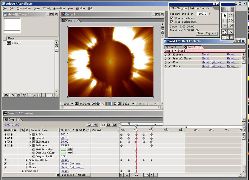This screenshot has width=249, height=180.
Task: Expand Fractal Noise row in Timeline
Action: click(26, 160)
